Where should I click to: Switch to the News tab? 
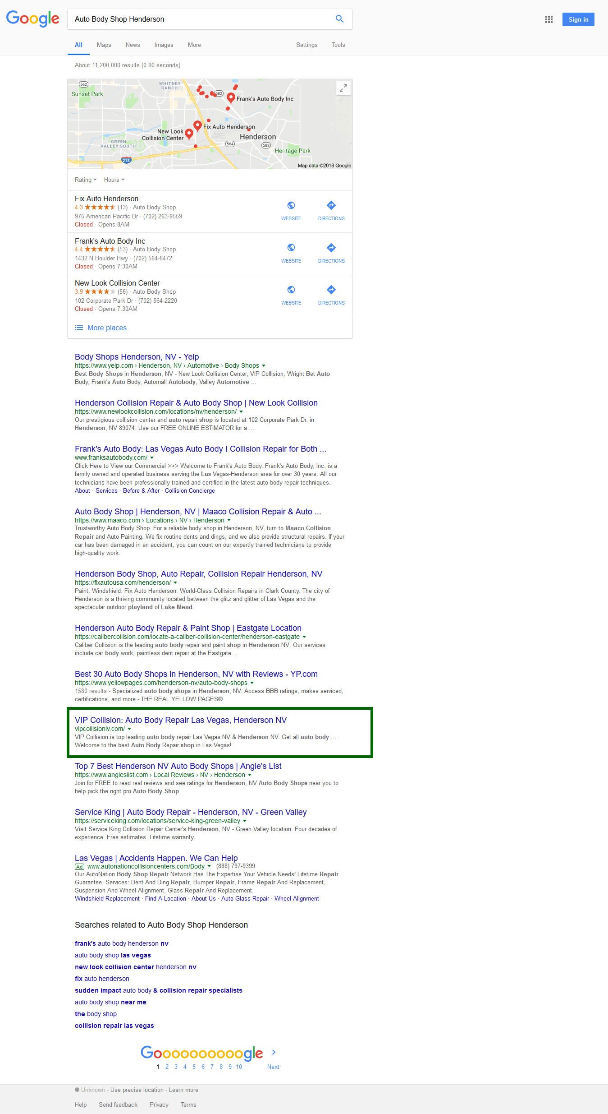pos(133,45)
